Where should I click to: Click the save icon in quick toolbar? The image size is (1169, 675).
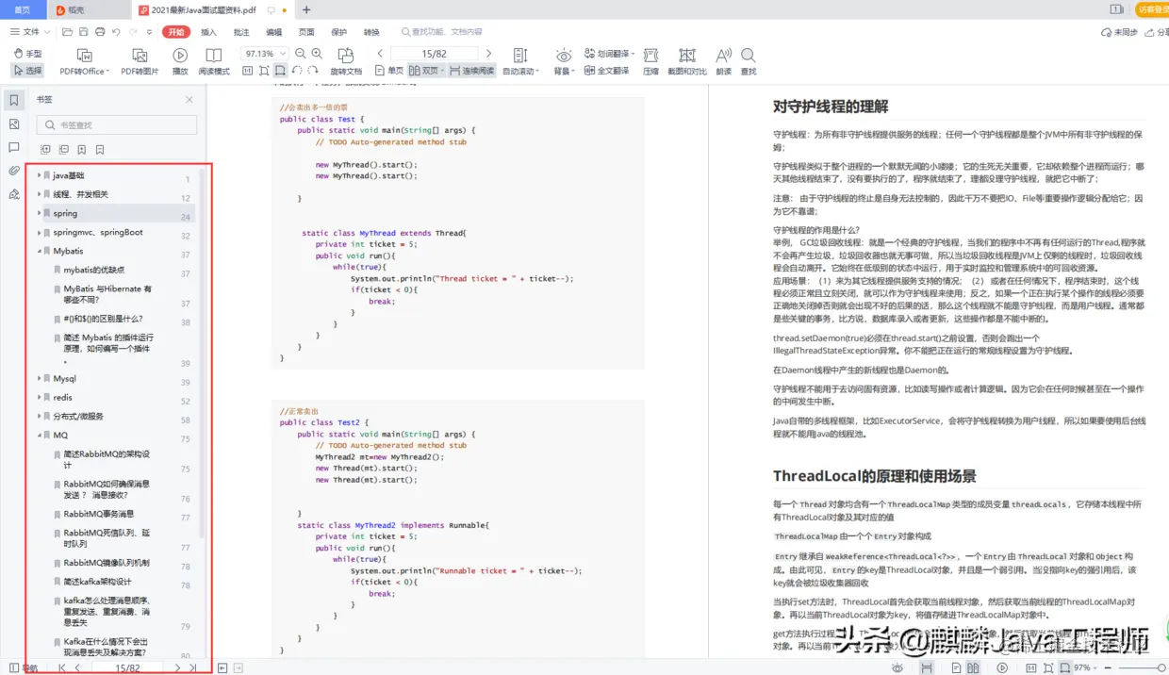click(84, 32)
